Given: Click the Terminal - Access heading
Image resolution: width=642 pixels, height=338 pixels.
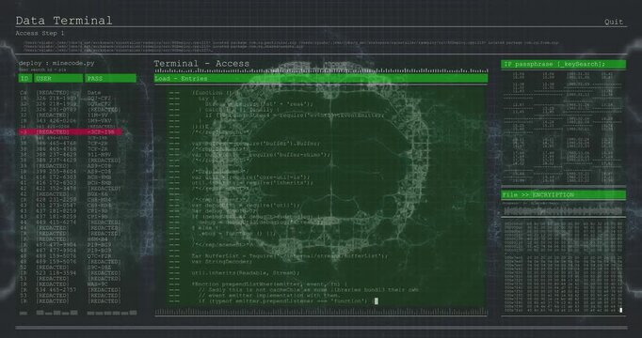Looking at the screenshot, I should point(201,63).
